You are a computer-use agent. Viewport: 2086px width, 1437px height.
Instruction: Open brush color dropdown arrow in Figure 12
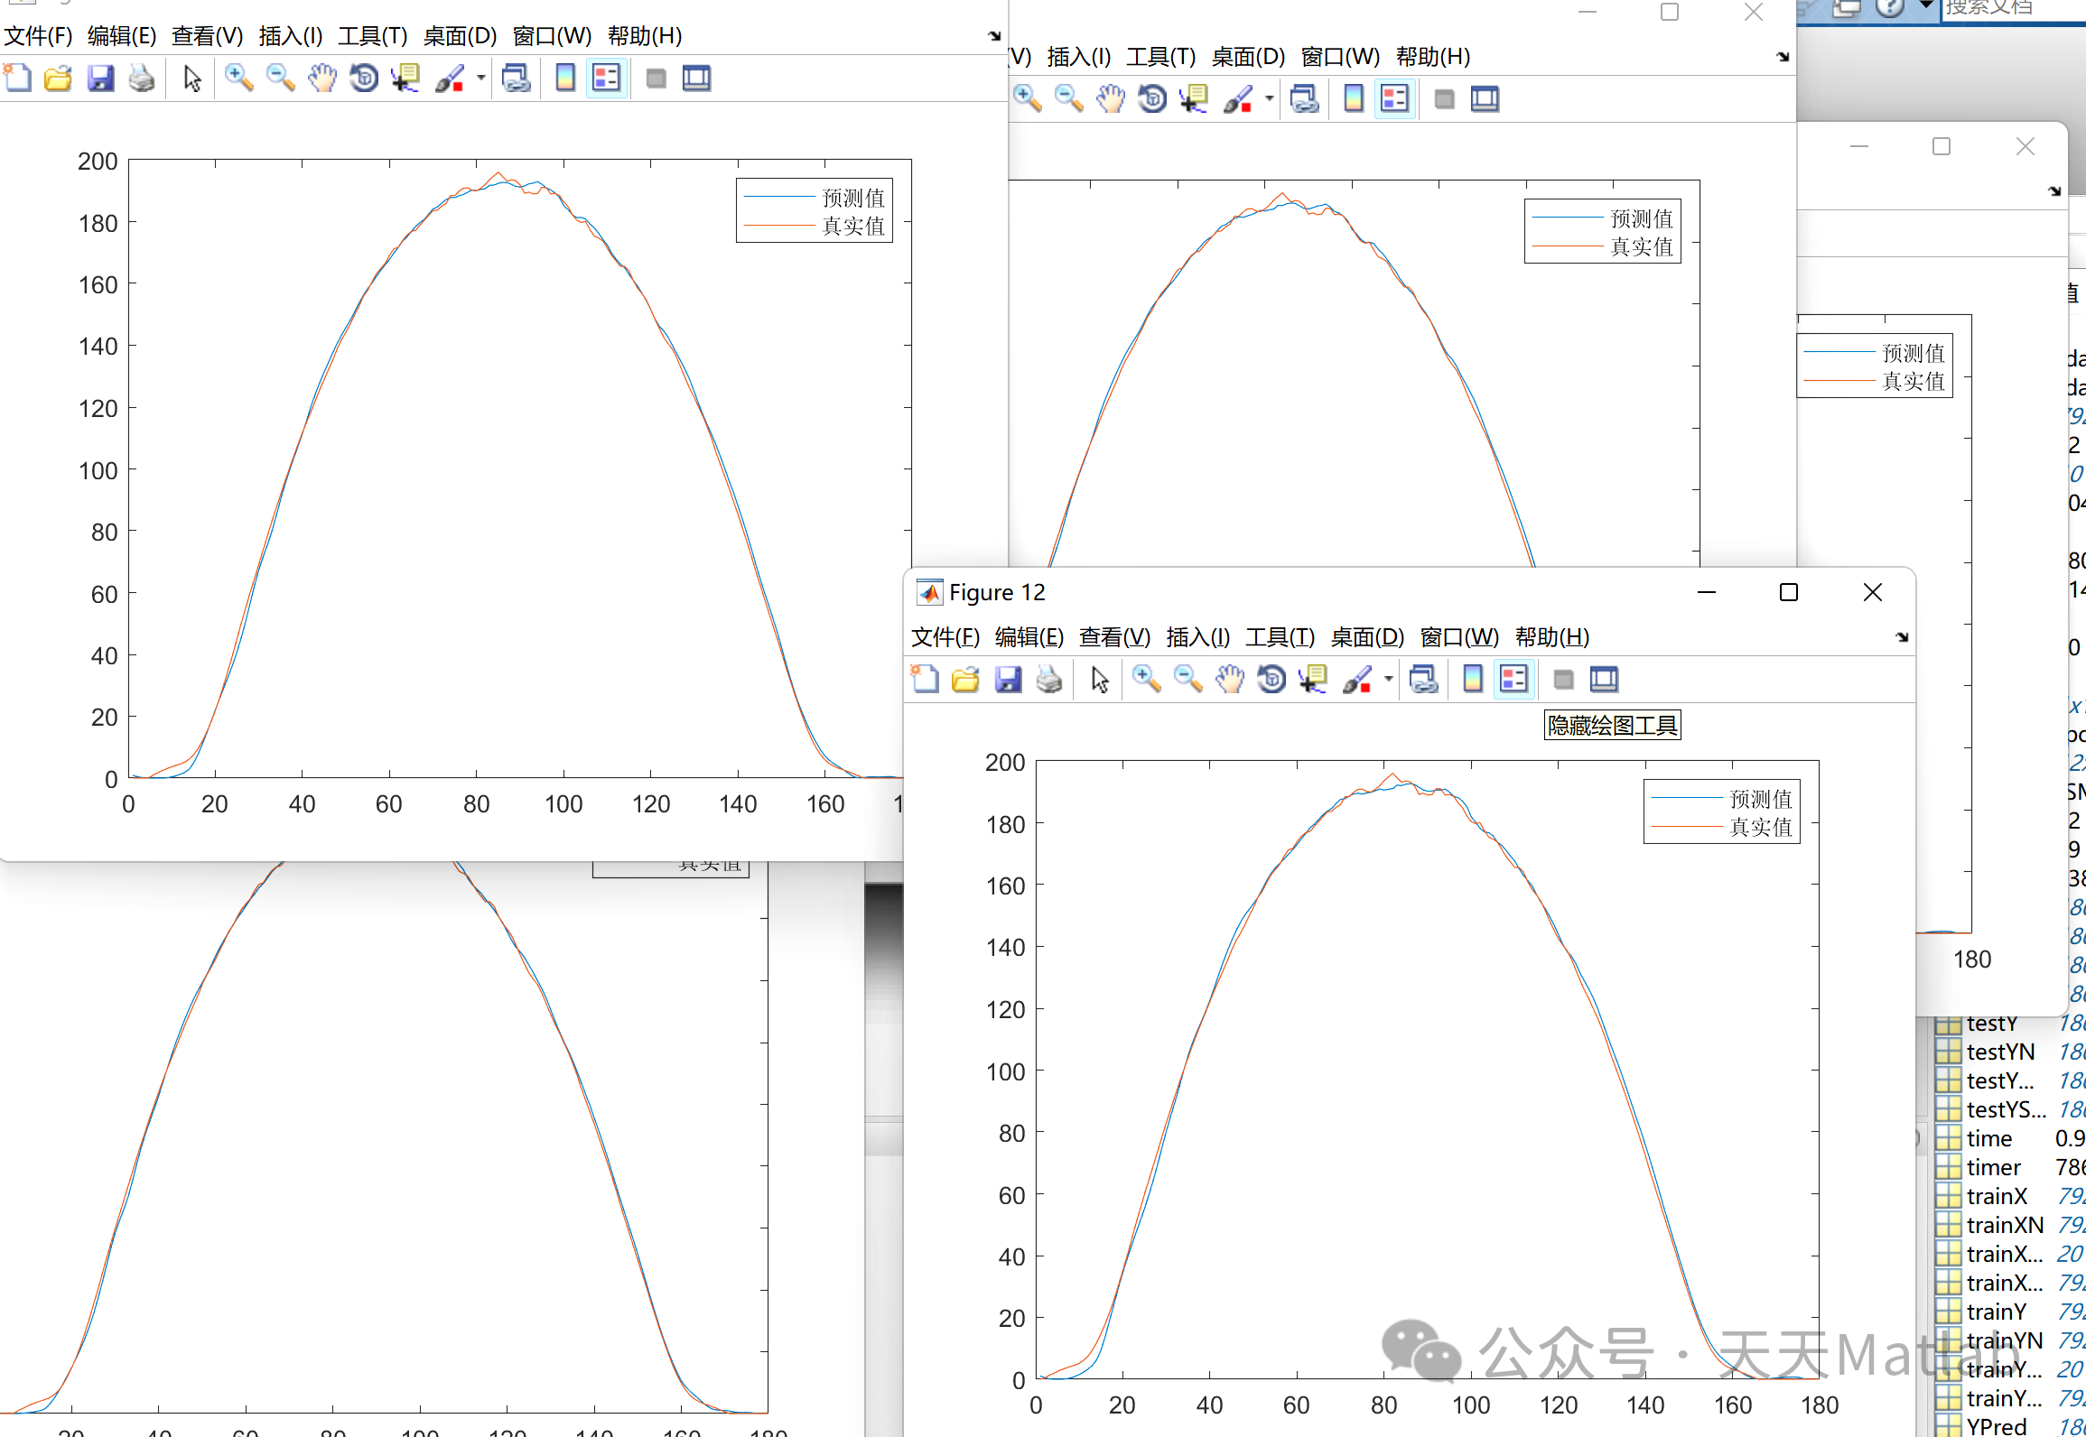tap(1389, 679)
